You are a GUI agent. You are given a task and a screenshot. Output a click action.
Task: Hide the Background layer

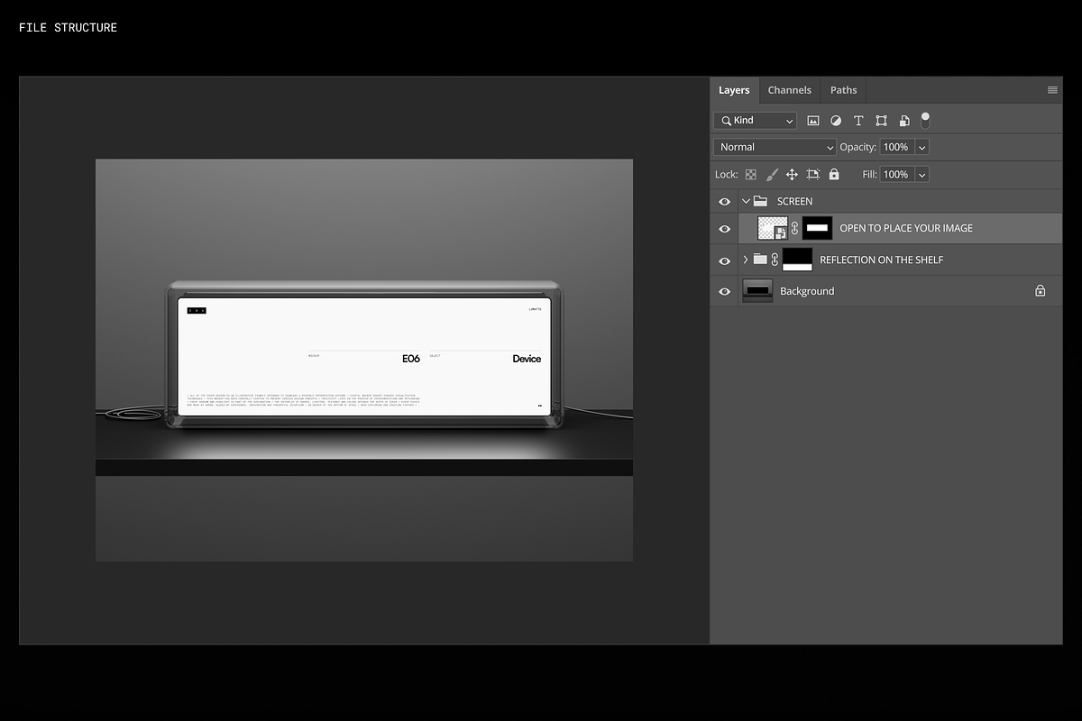tap(724, 292)
